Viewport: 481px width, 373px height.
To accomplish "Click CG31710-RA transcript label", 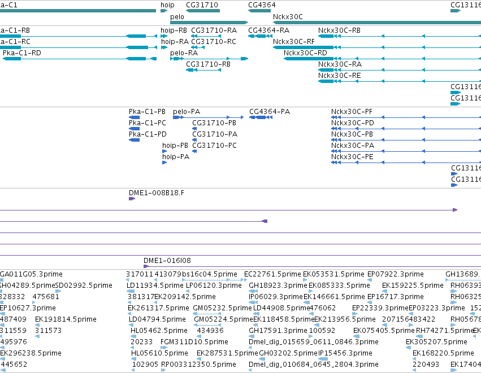I will (214, 30).
